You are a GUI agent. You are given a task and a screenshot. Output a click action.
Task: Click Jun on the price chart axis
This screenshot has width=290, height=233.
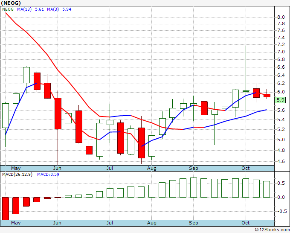[x=57, y=168]
